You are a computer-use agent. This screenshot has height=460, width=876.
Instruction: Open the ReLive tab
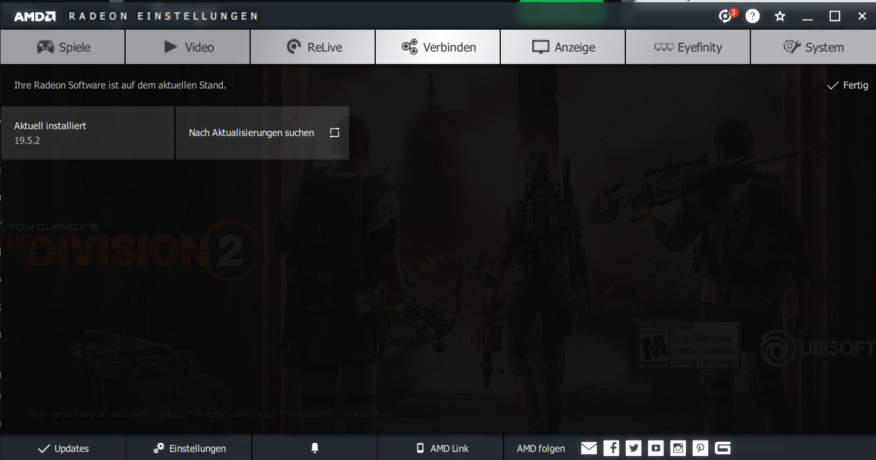(313, 47)
